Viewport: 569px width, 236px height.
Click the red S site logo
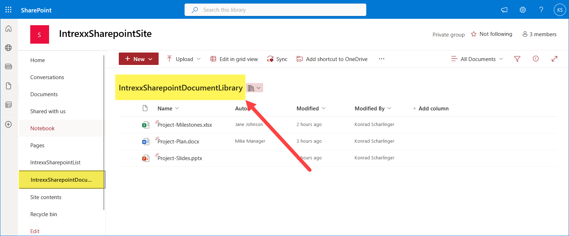click(x=39, y=34)
